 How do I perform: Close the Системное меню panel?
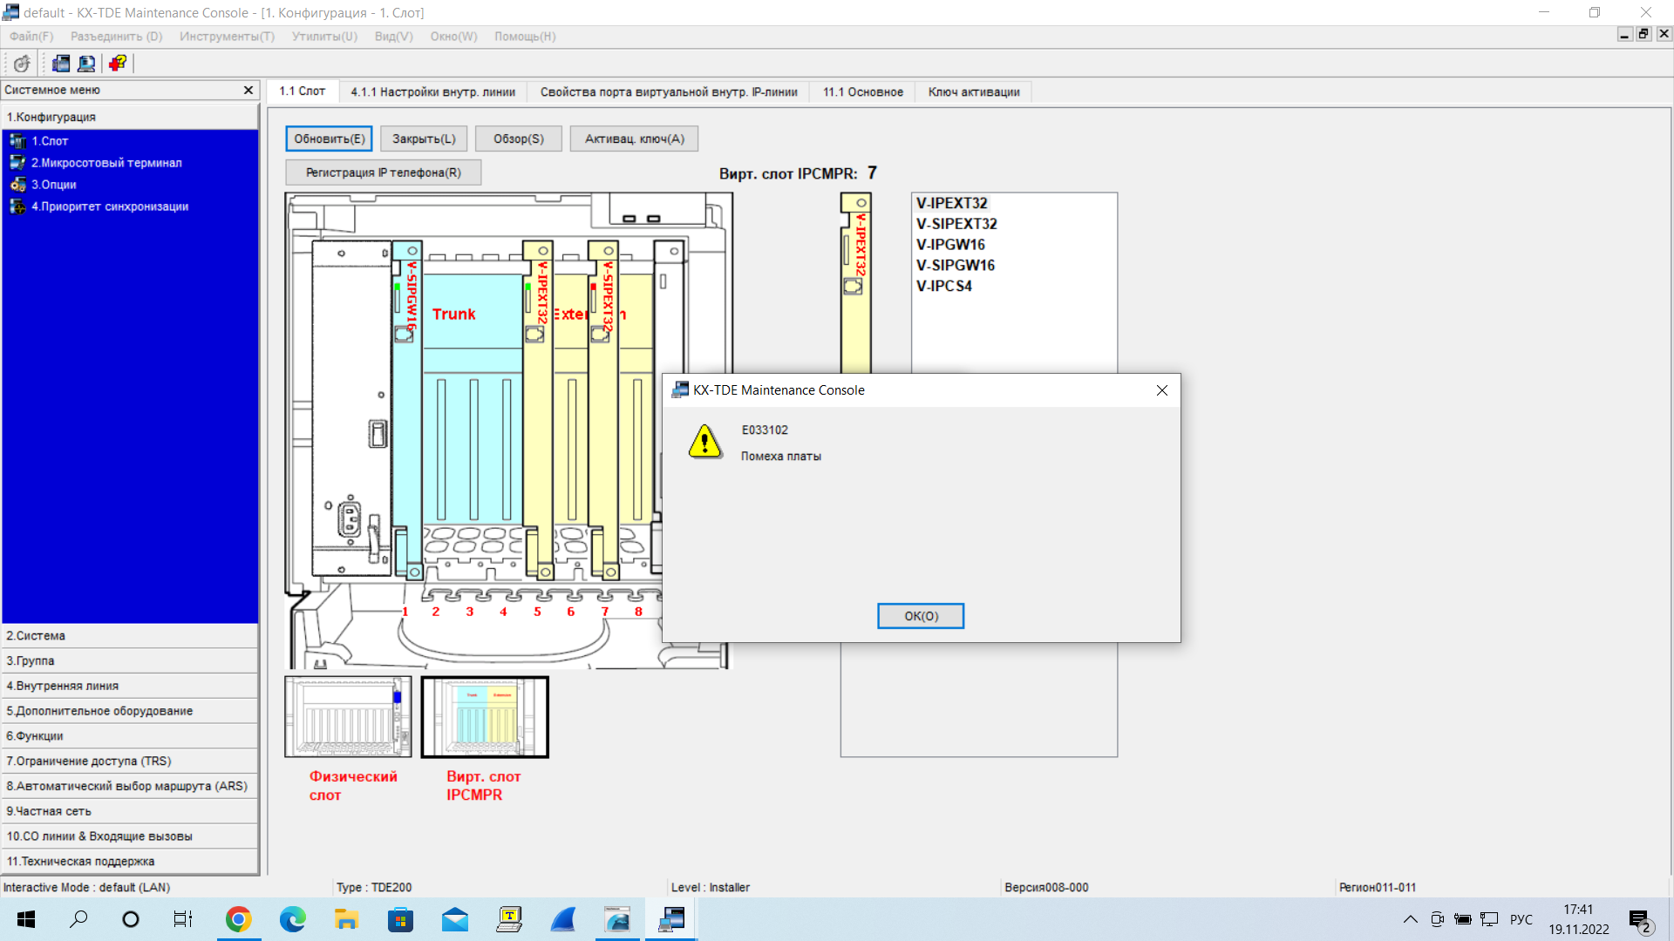[x=248, y=90]
